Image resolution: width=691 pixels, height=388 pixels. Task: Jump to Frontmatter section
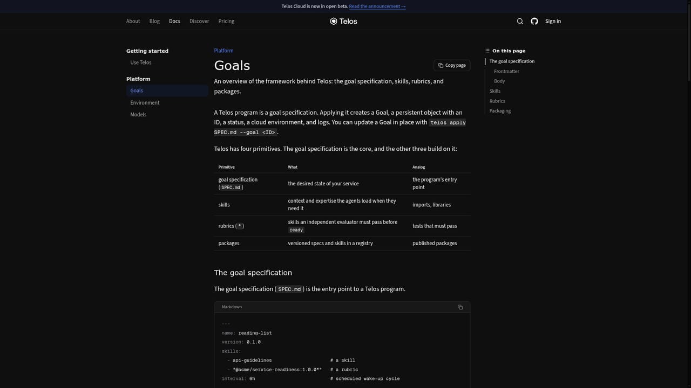click(x=506, y=71)
